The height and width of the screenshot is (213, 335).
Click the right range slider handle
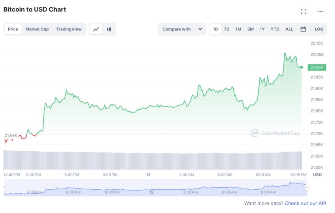(x=307, y=187)
